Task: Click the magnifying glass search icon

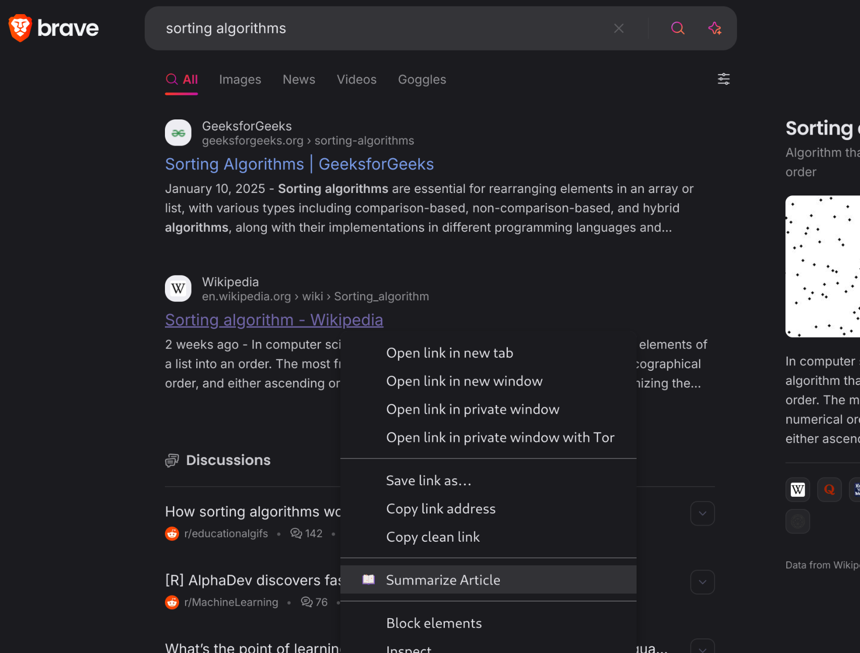Action: 677,28
